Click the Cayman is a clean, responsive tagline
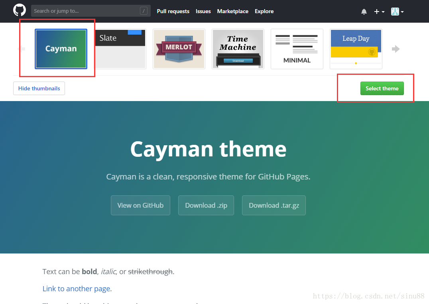429x304 pixels. (x=208, y=177)
